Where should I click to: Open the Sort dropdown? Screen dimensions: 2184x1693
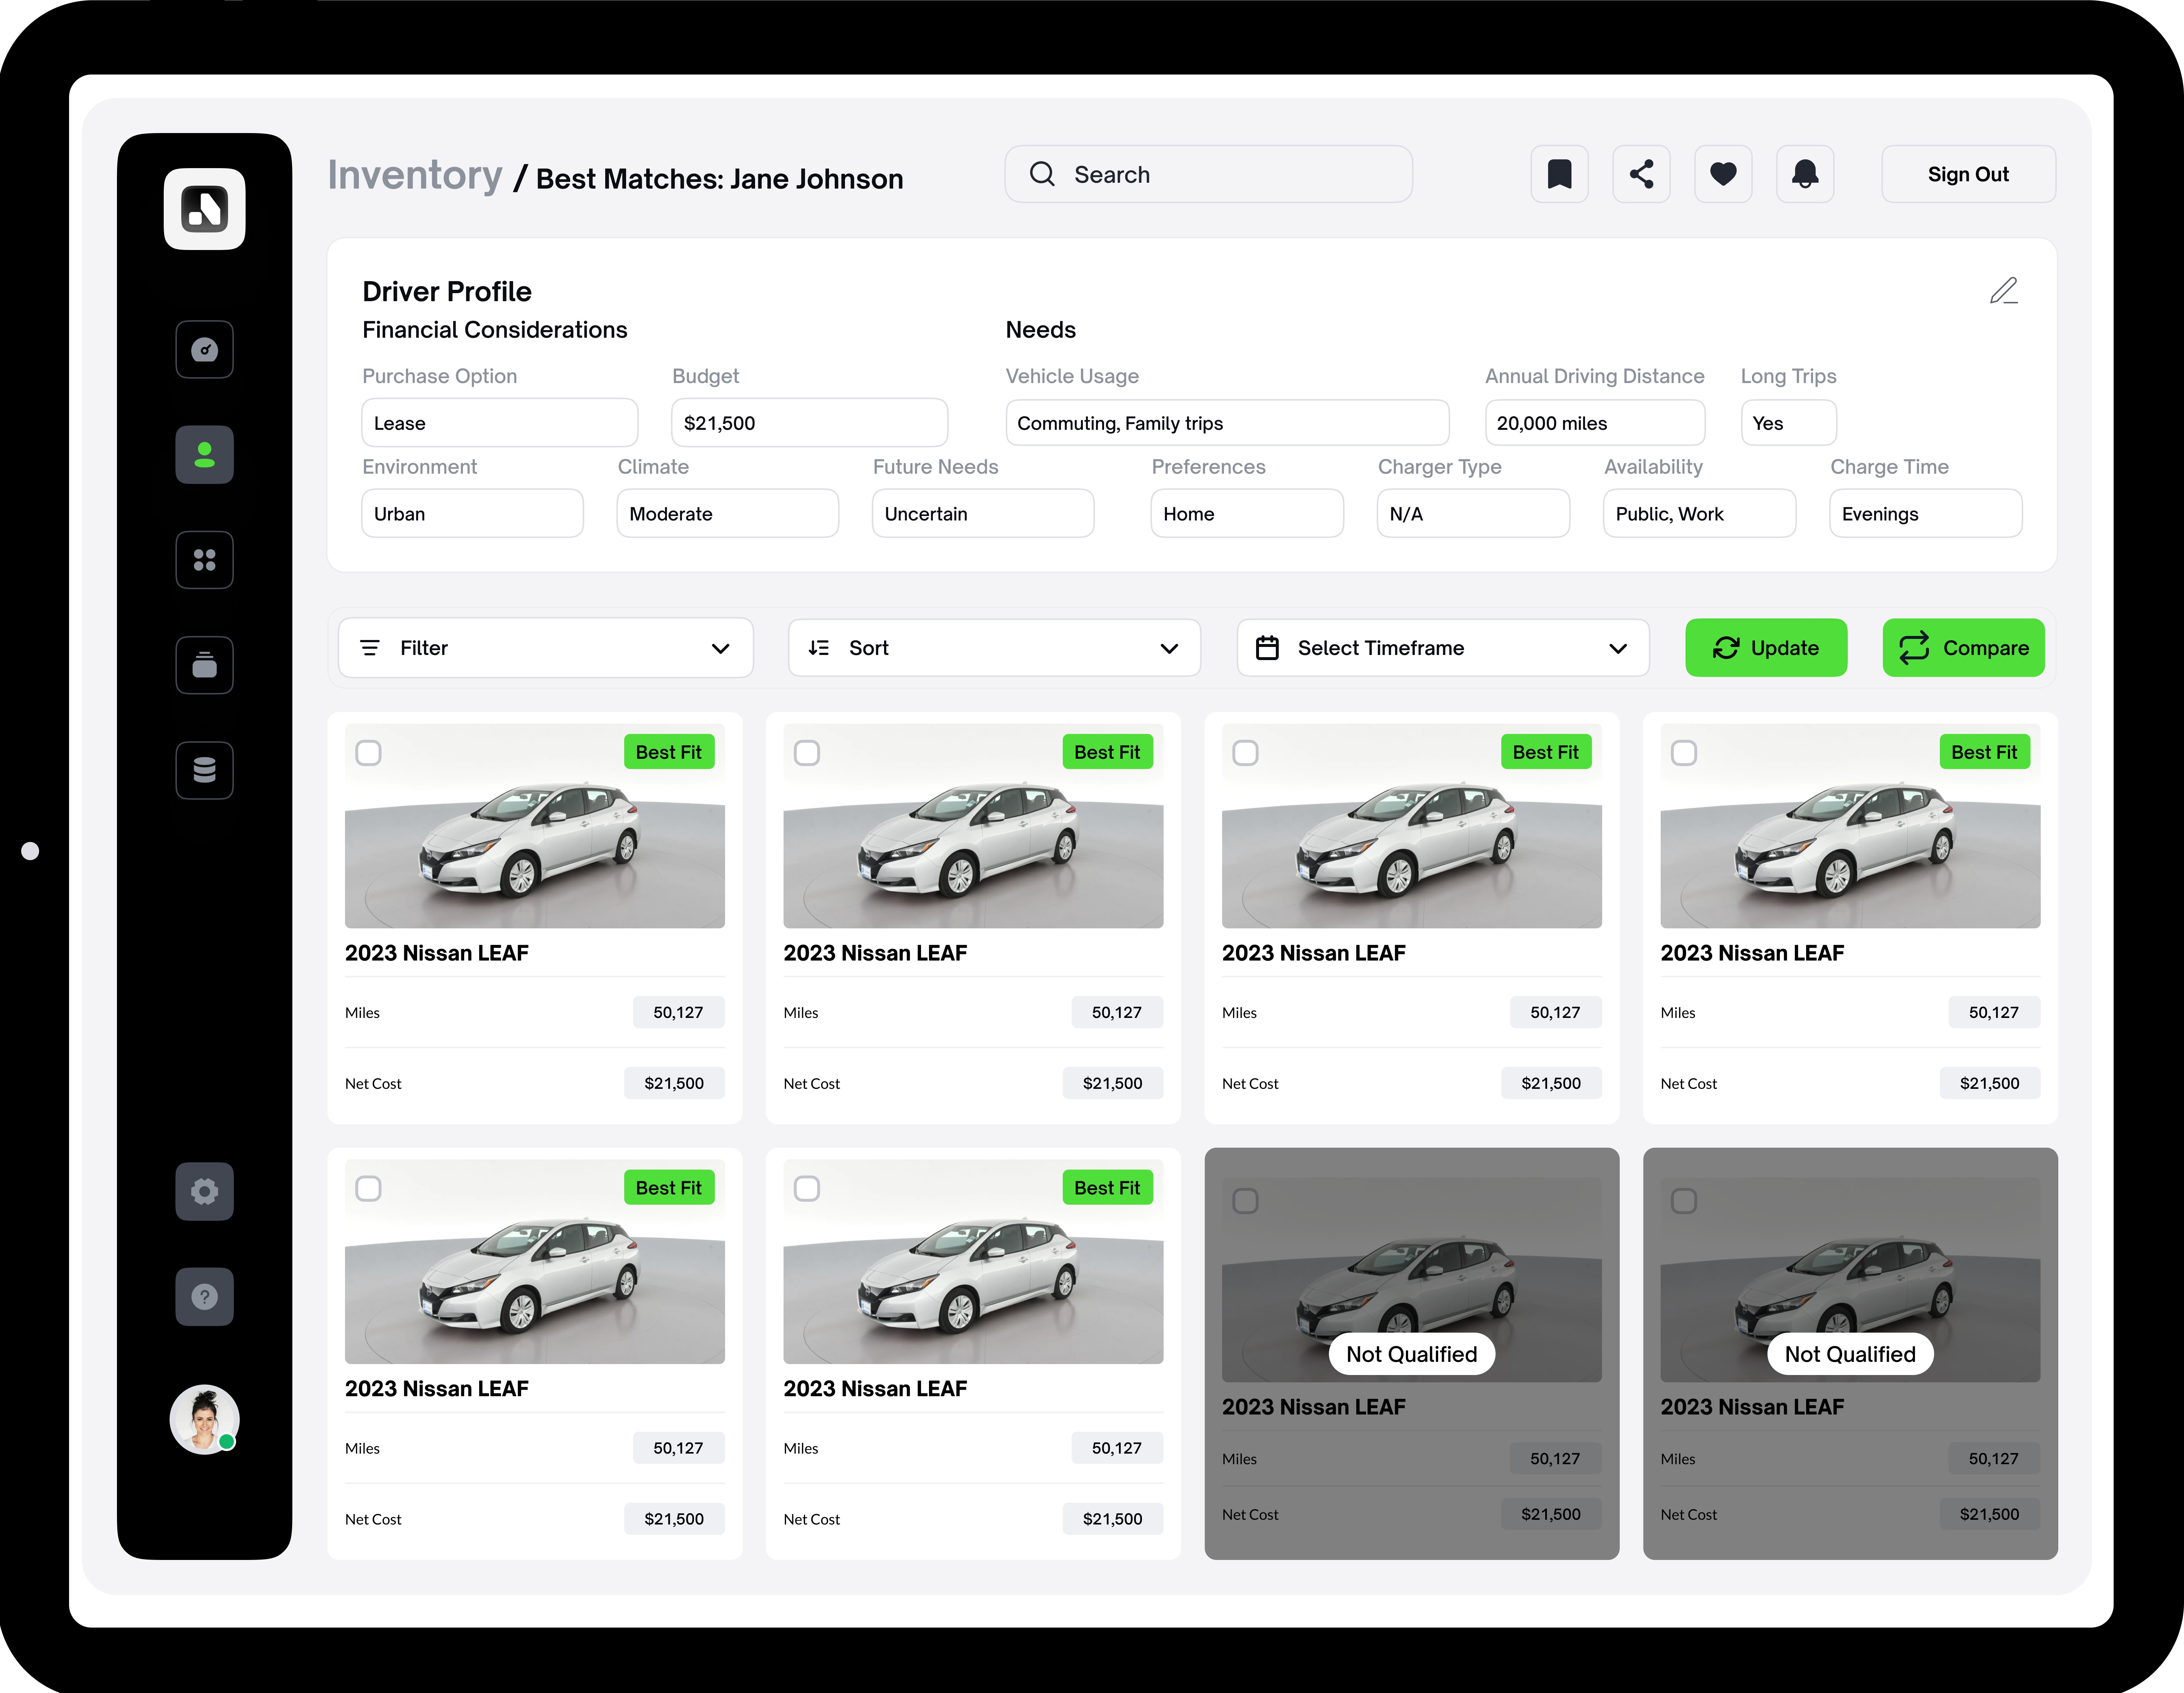click(x=994, y=648)
